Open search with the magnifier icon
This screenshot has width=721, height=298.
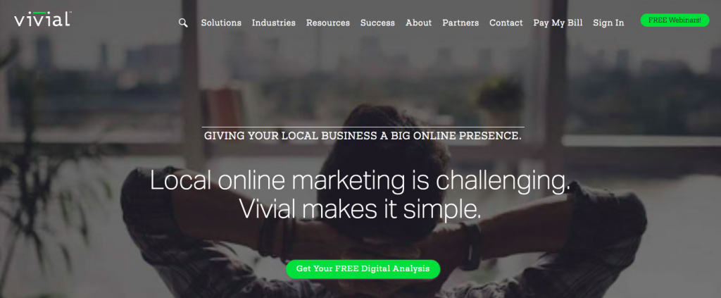(183, 23)
